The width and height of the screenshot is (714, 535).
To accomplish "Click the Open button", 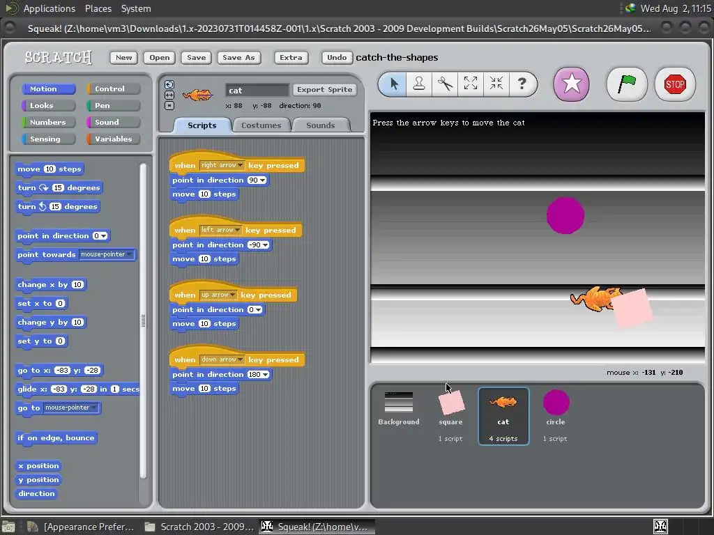I will 160,57.
